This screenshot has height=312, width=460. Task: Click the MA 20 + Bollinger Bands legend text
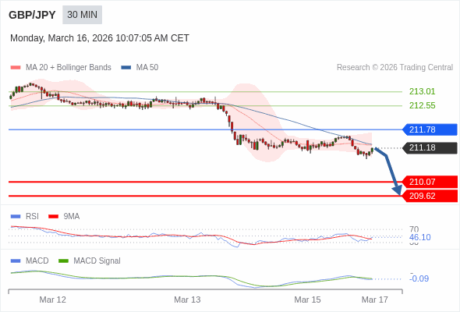tap(69, 68)
